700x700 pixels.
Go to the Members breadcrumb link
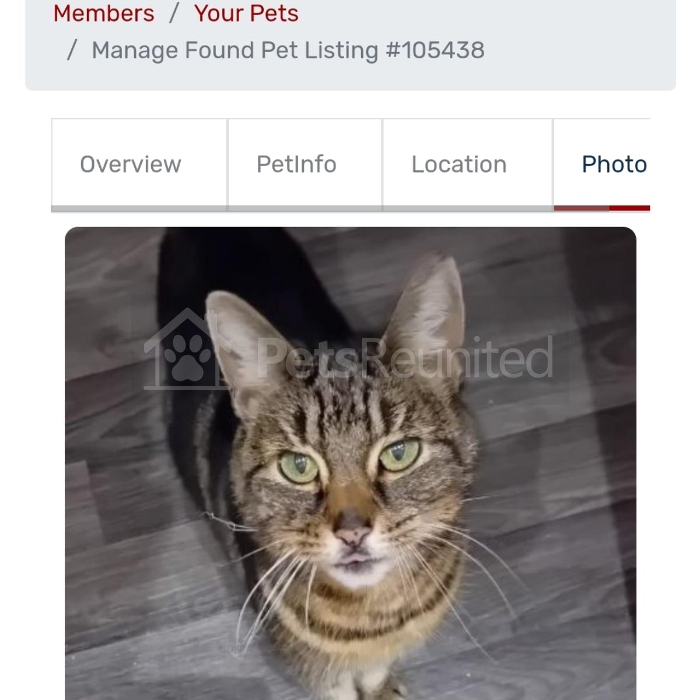104,13
